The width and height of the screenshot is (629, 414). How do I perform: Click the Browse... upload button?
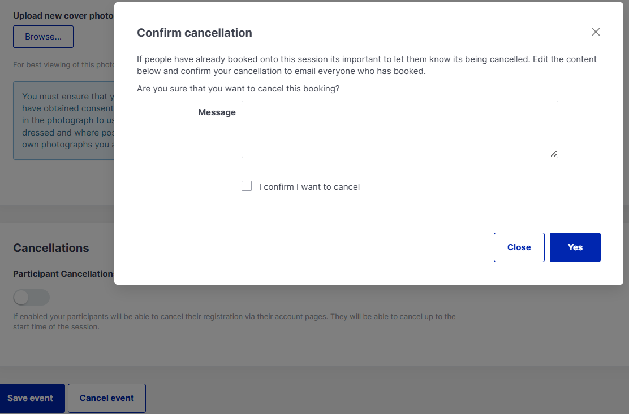coord(43,37)
